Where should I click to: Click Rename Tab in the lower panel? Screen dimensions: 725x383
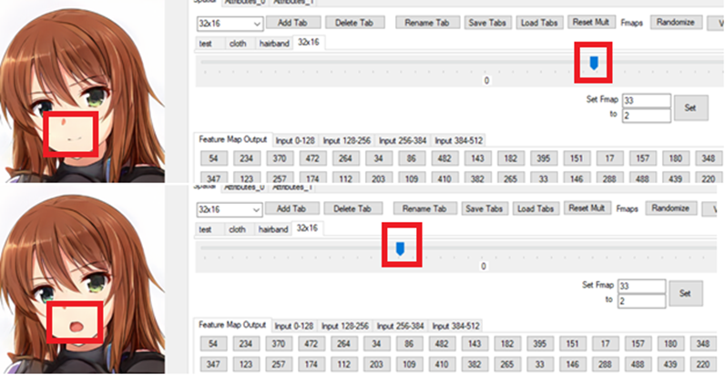(424, 209)
